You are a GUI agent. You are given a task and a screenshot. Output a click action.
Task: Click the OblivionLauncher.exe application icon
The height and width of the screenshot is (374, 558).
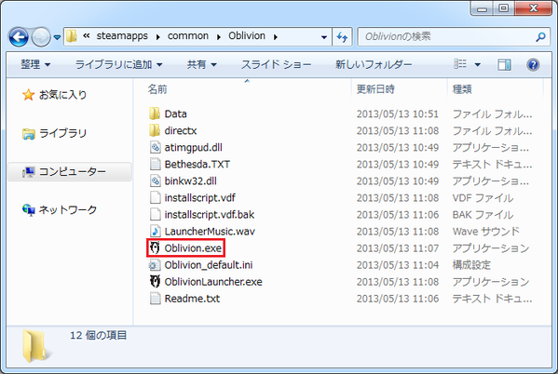(x=155, y=282)
